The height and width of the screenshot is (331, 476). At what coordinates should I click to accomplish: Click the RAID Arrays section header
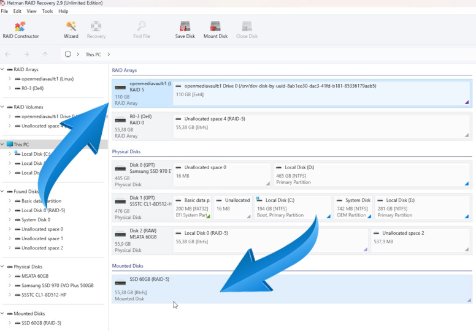pyautogui.click(x=125, y=70)
